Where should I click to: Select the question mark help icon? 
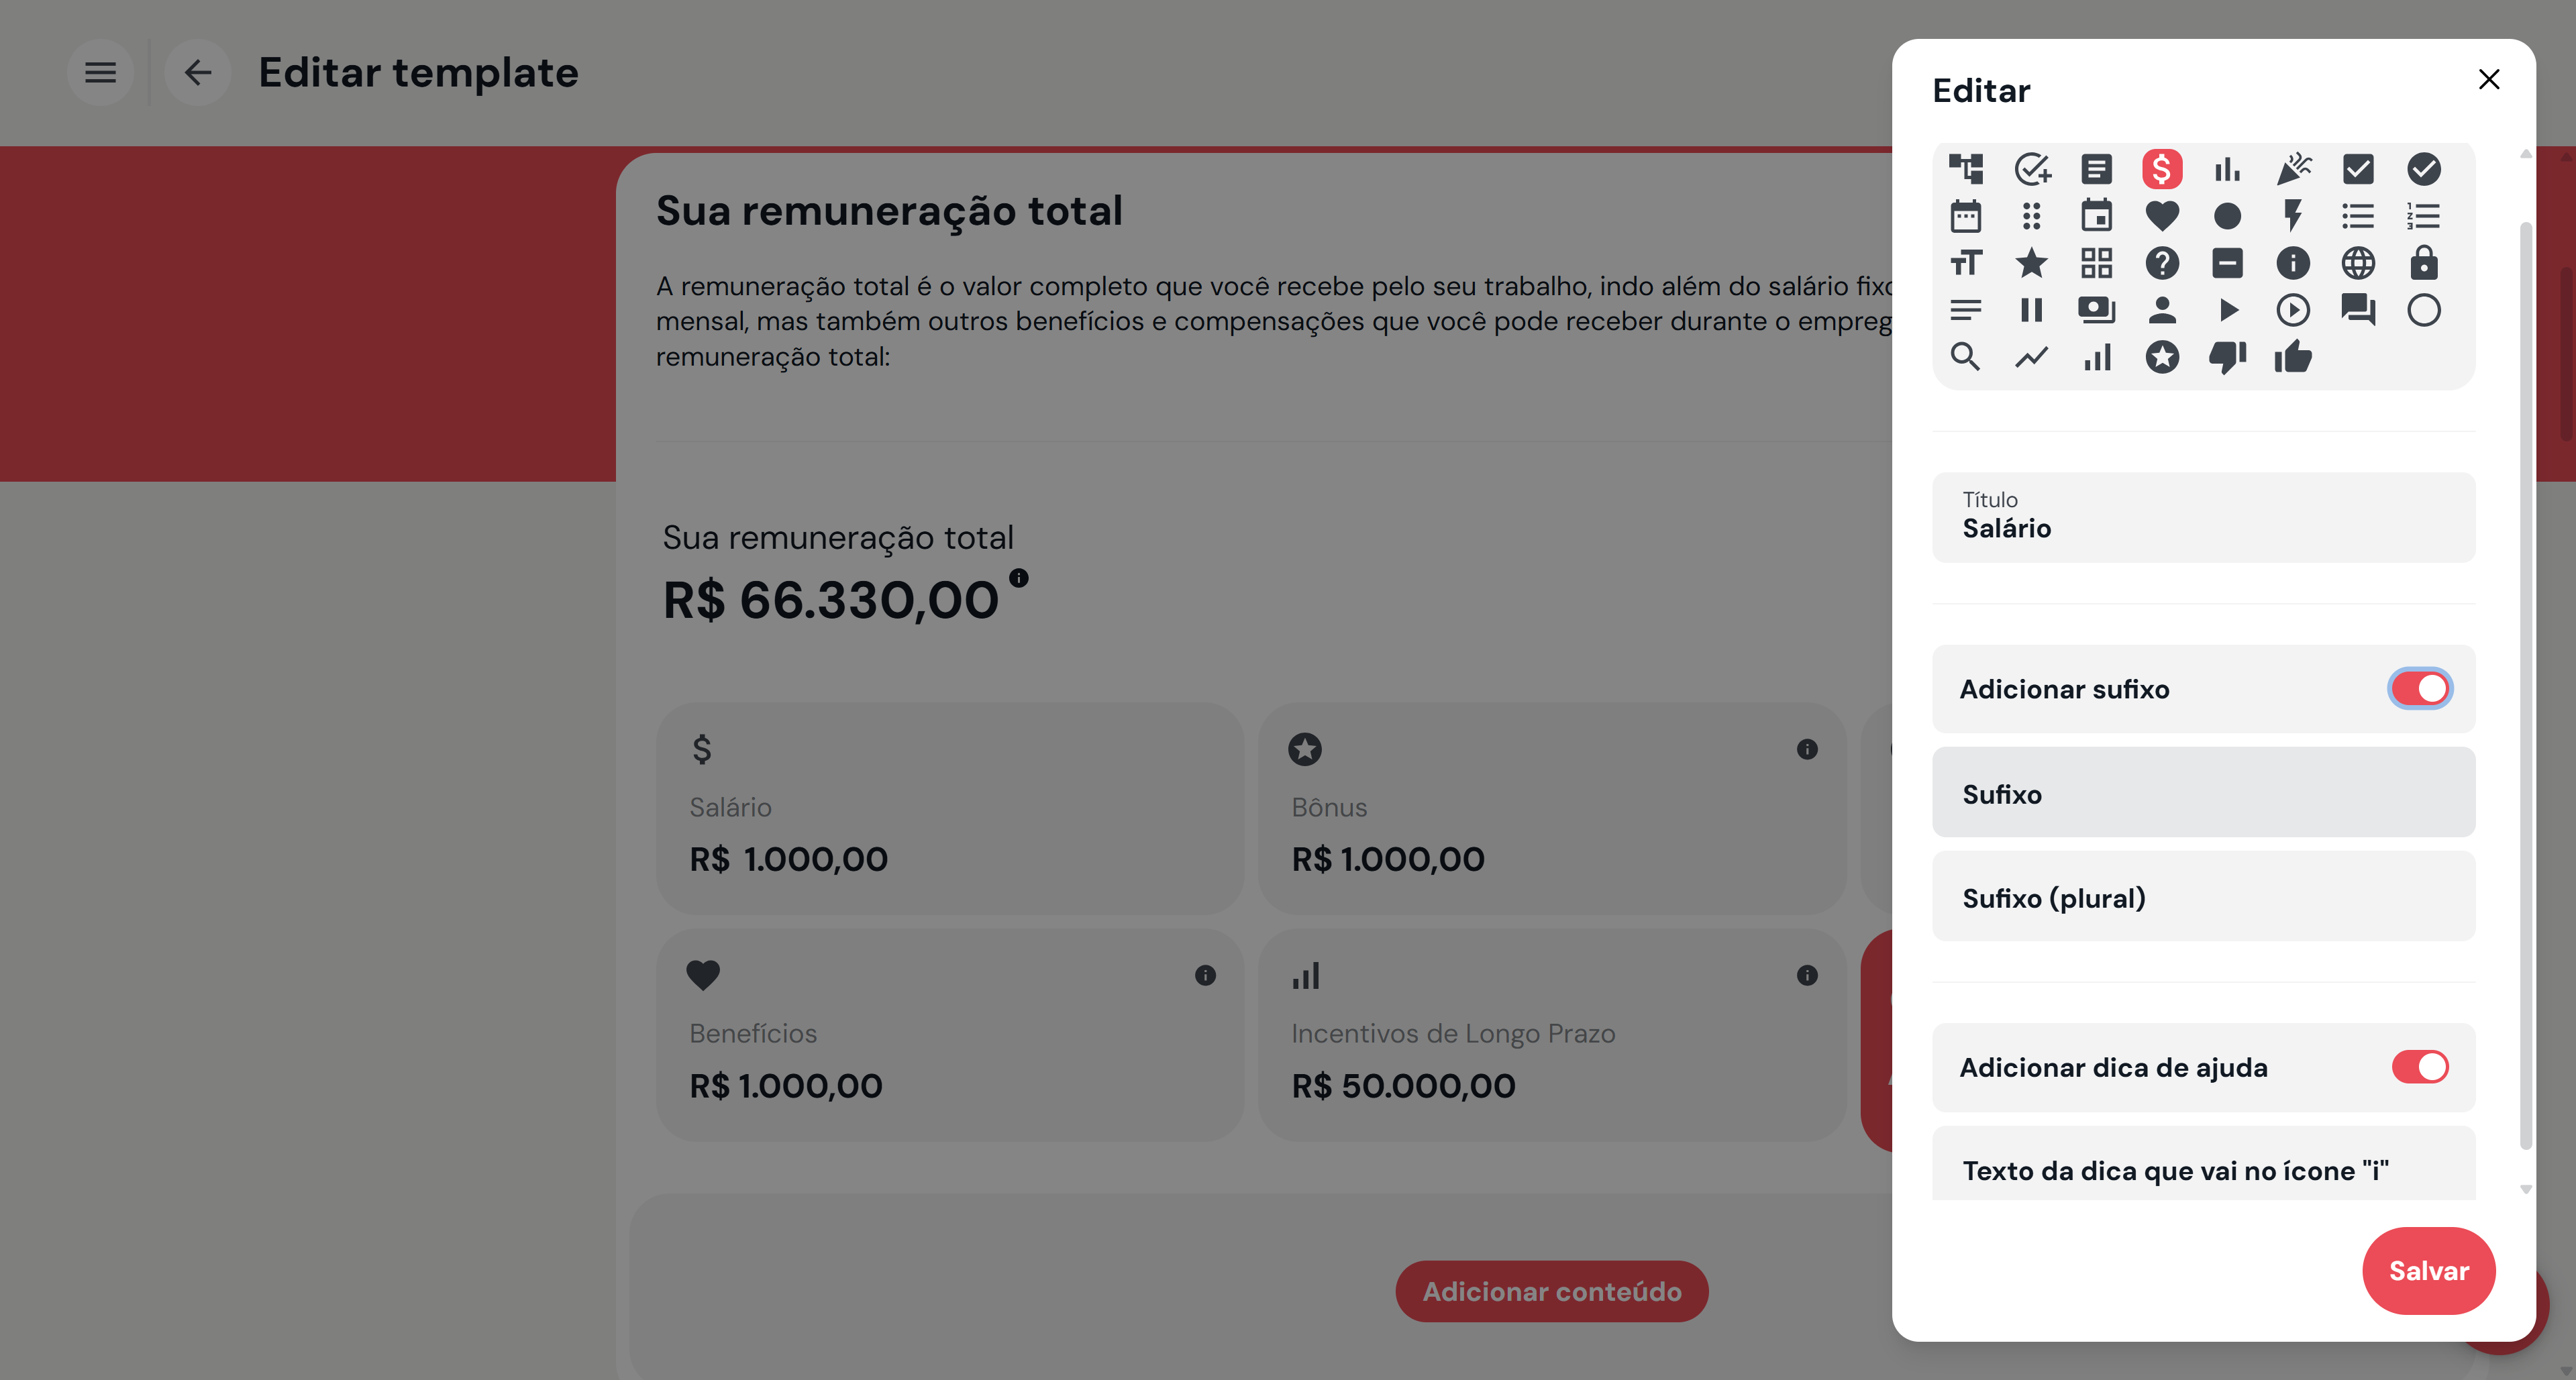point(2161,263)
